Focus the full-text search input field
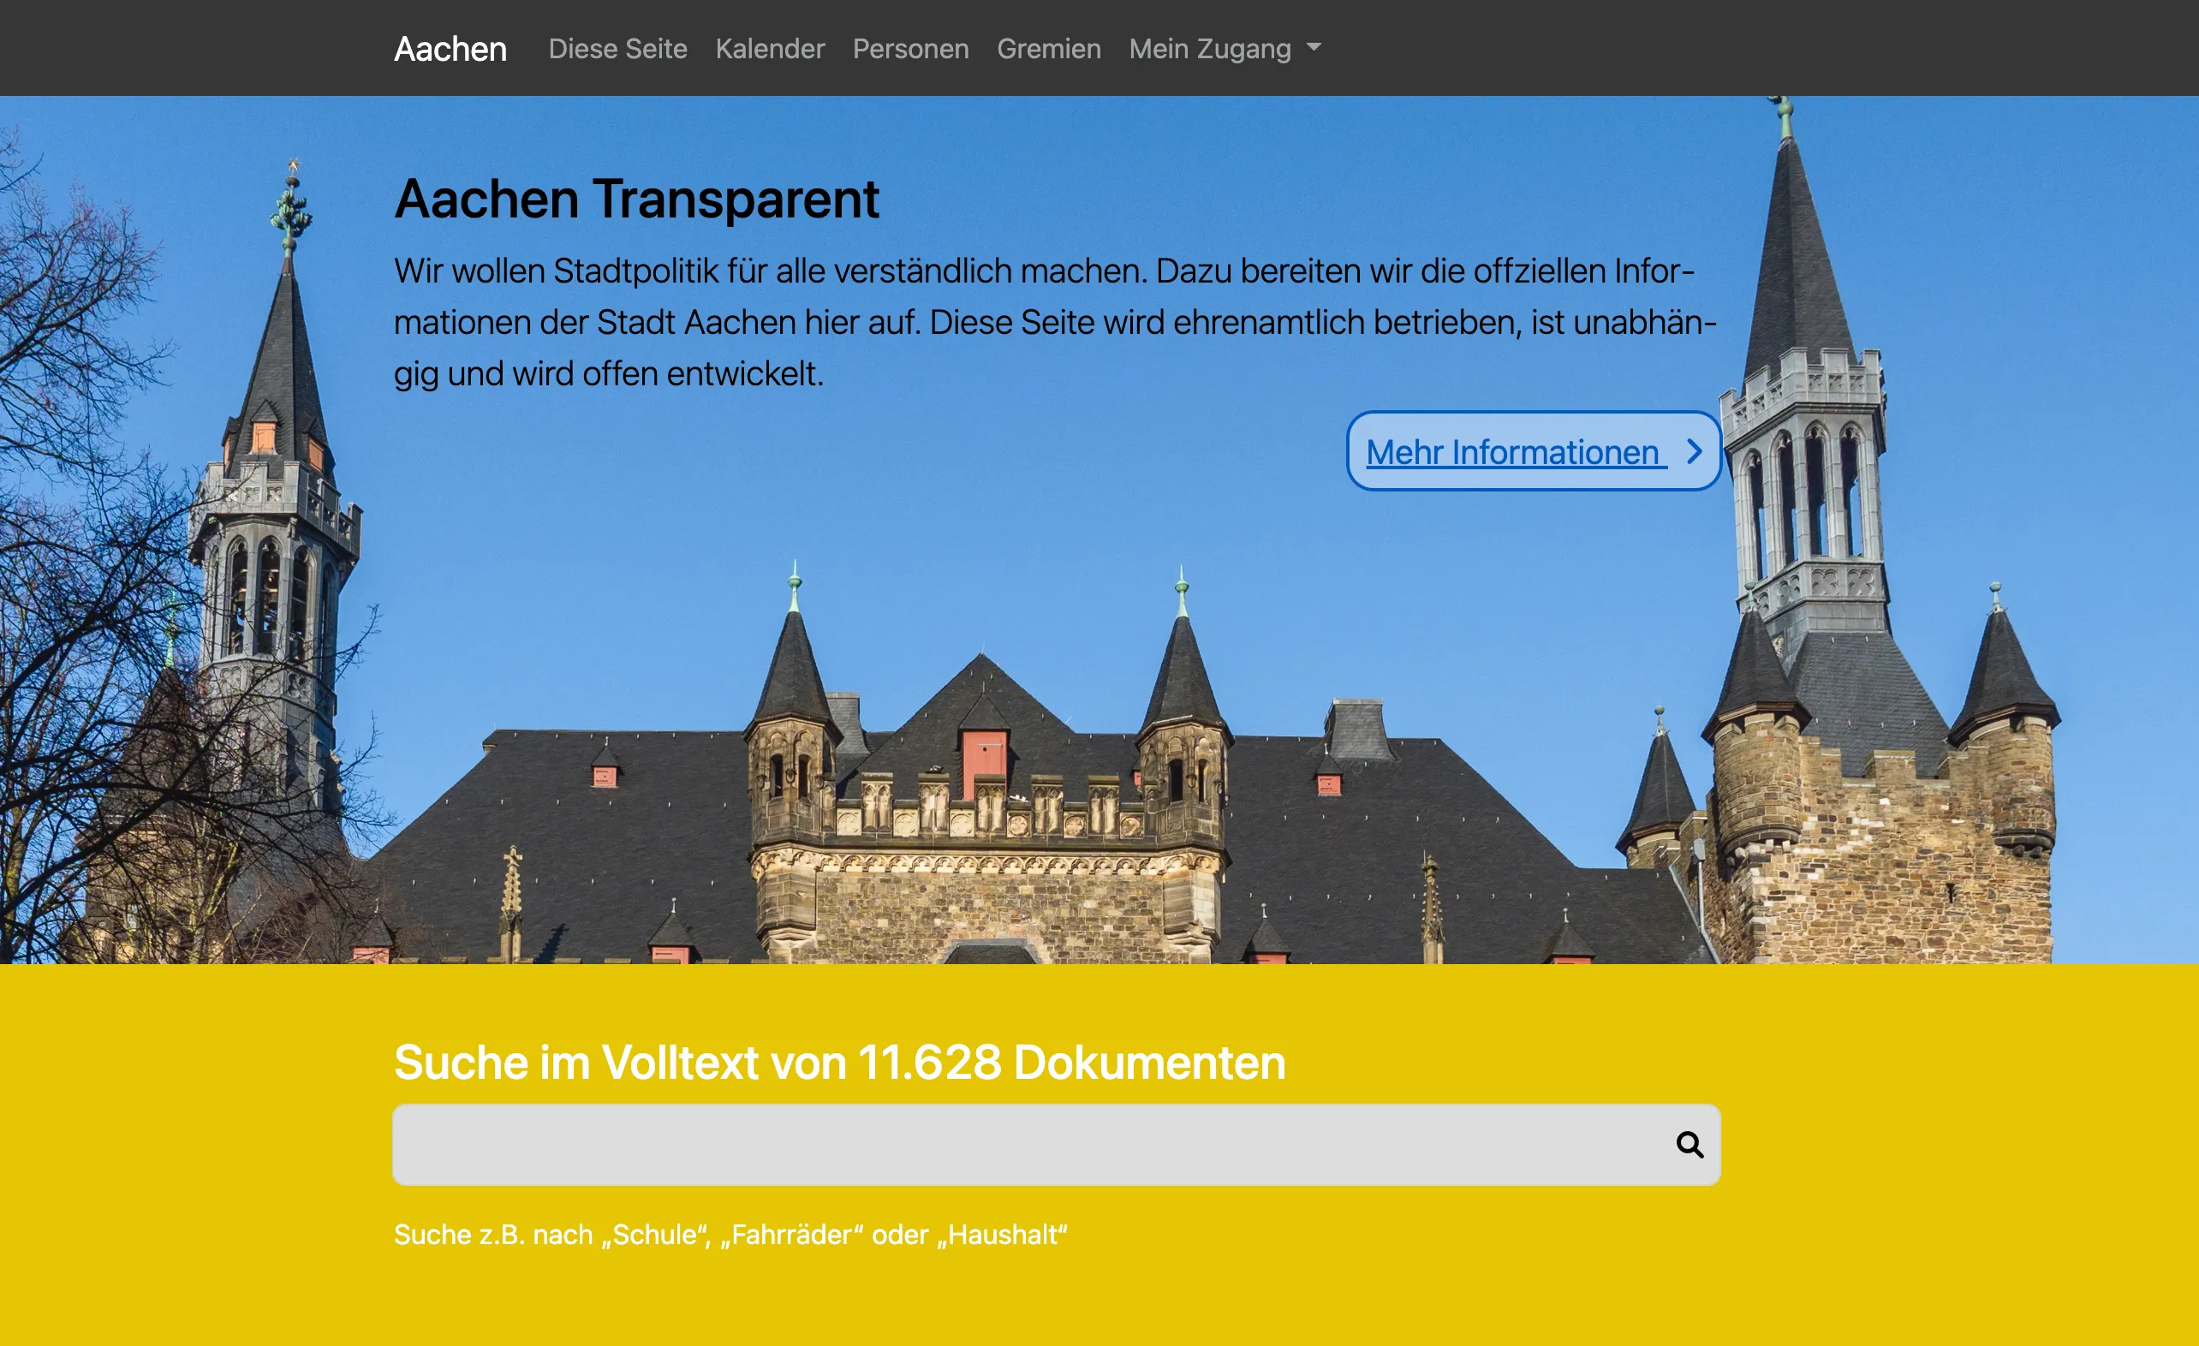The width and height of the screenshot is (2199, 1346). (x=981, y=1143)
